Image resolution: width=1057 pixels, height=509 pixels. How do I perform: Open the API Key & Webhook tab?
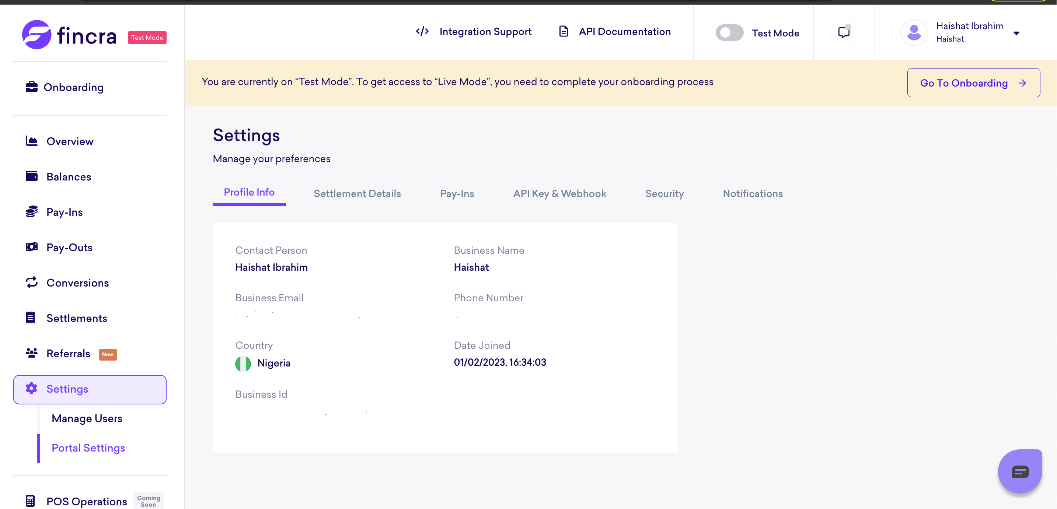click(559, 194)
